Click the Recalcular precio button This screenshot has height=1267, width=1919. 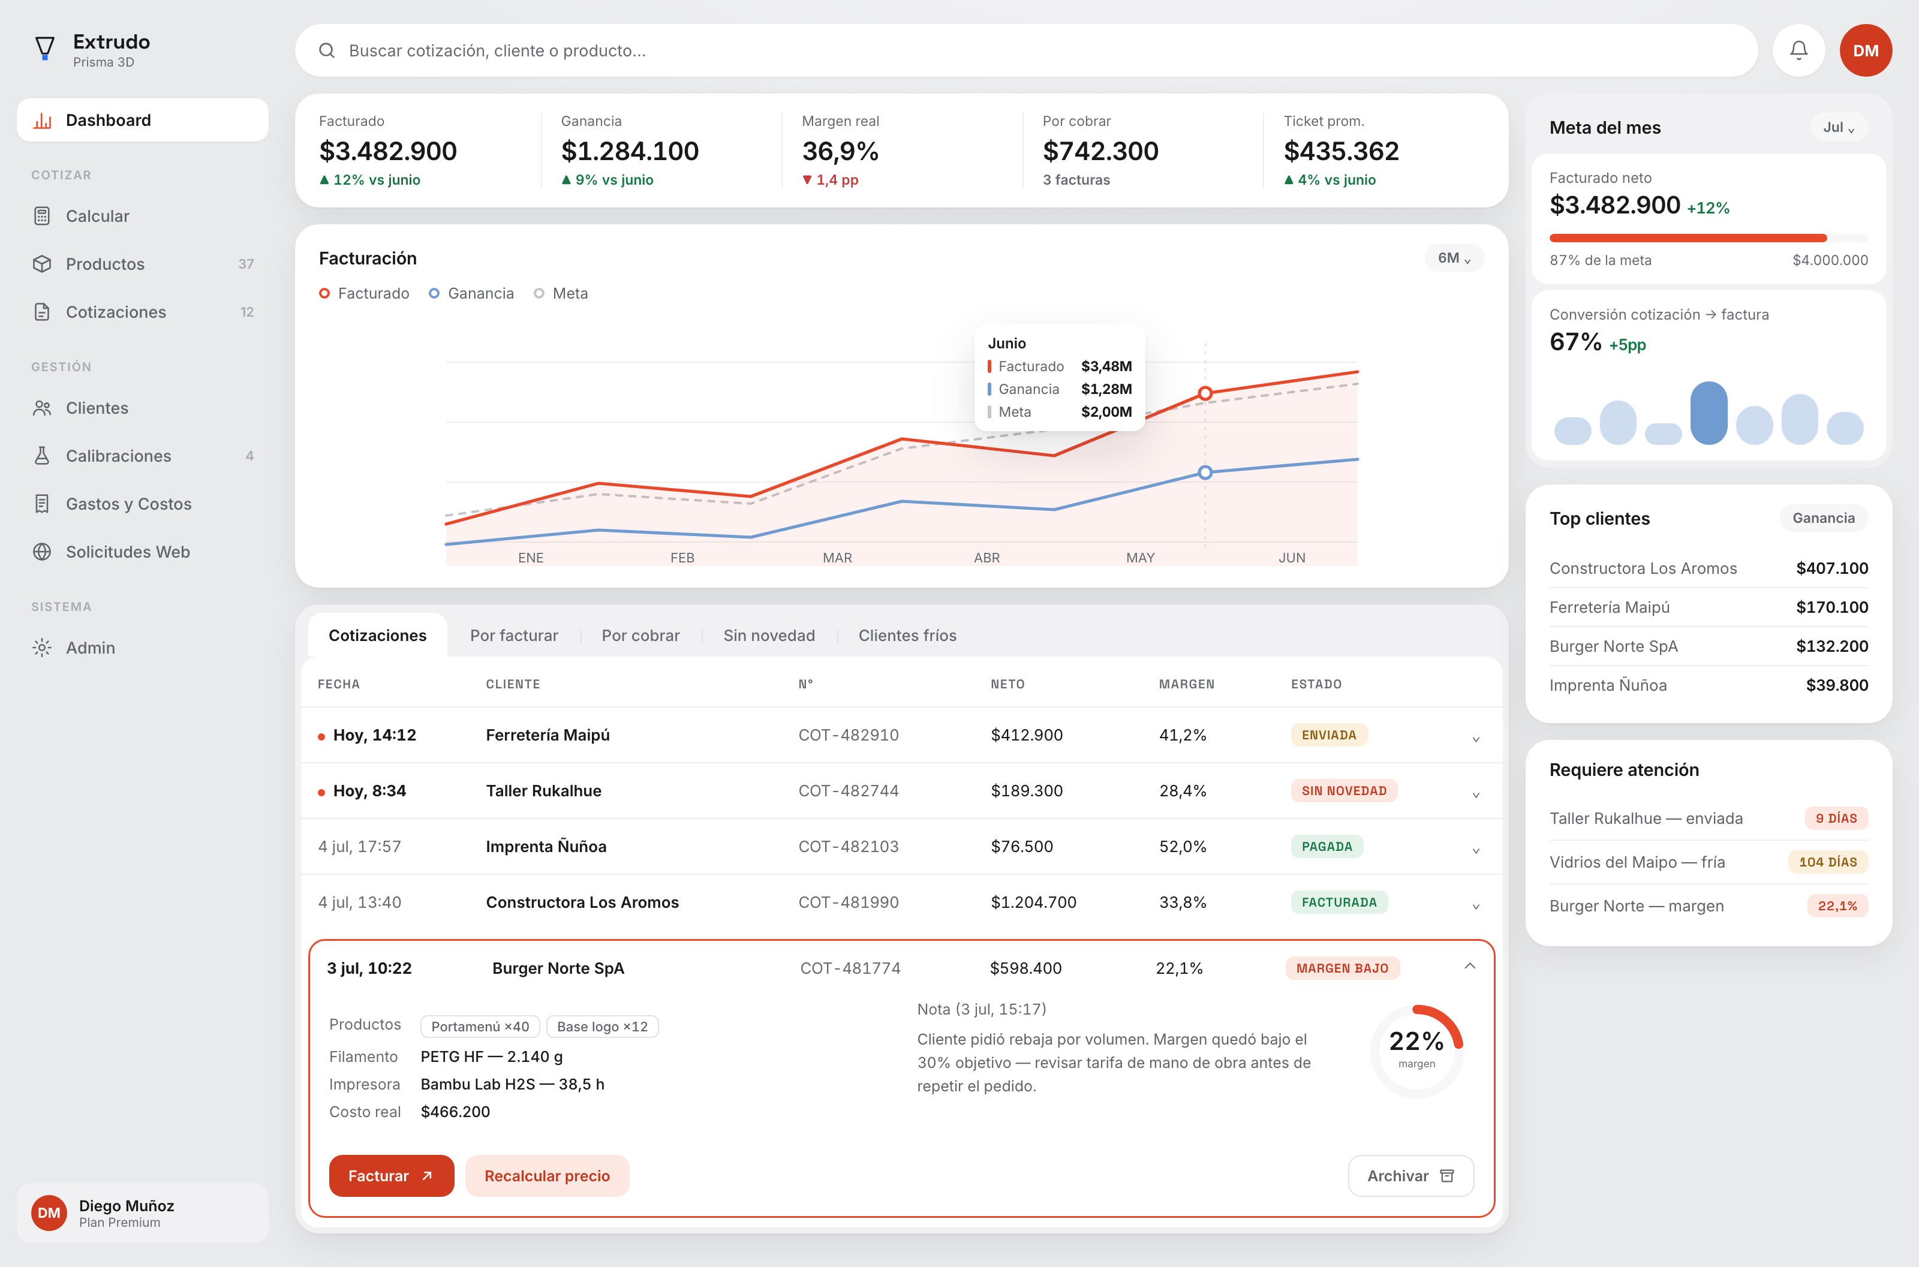[547, 1176]
